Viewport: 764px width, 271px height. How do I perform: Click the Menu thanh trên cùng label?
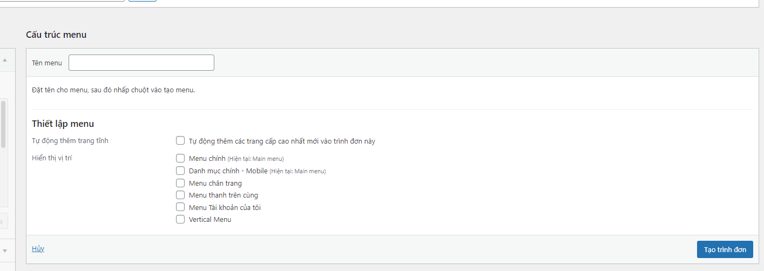click(x=224, y=195)
